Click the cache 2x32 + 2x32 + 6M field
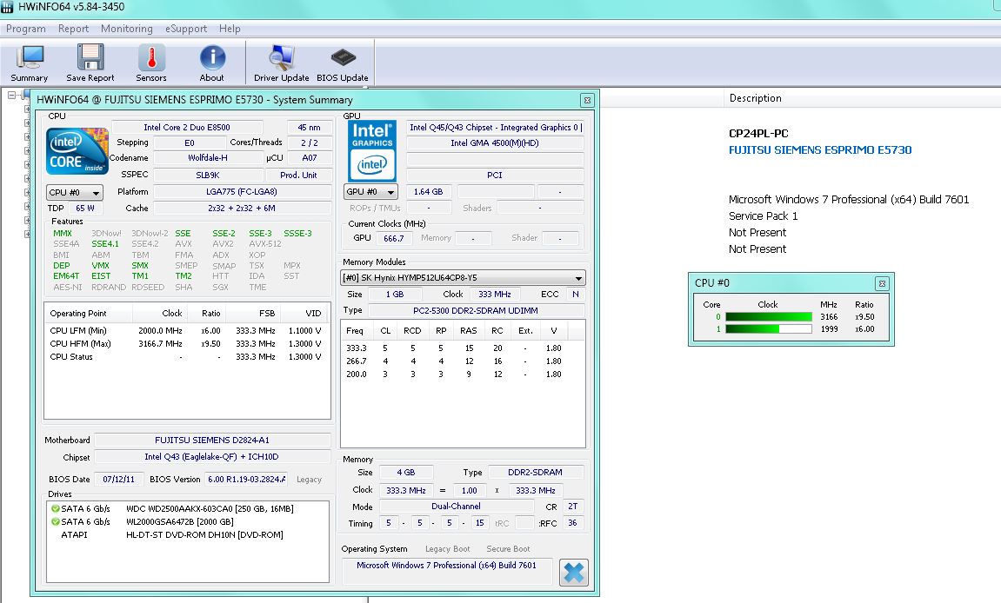Image resolution: width=1001 pixels, height=603 pixels. pos(242,208)
